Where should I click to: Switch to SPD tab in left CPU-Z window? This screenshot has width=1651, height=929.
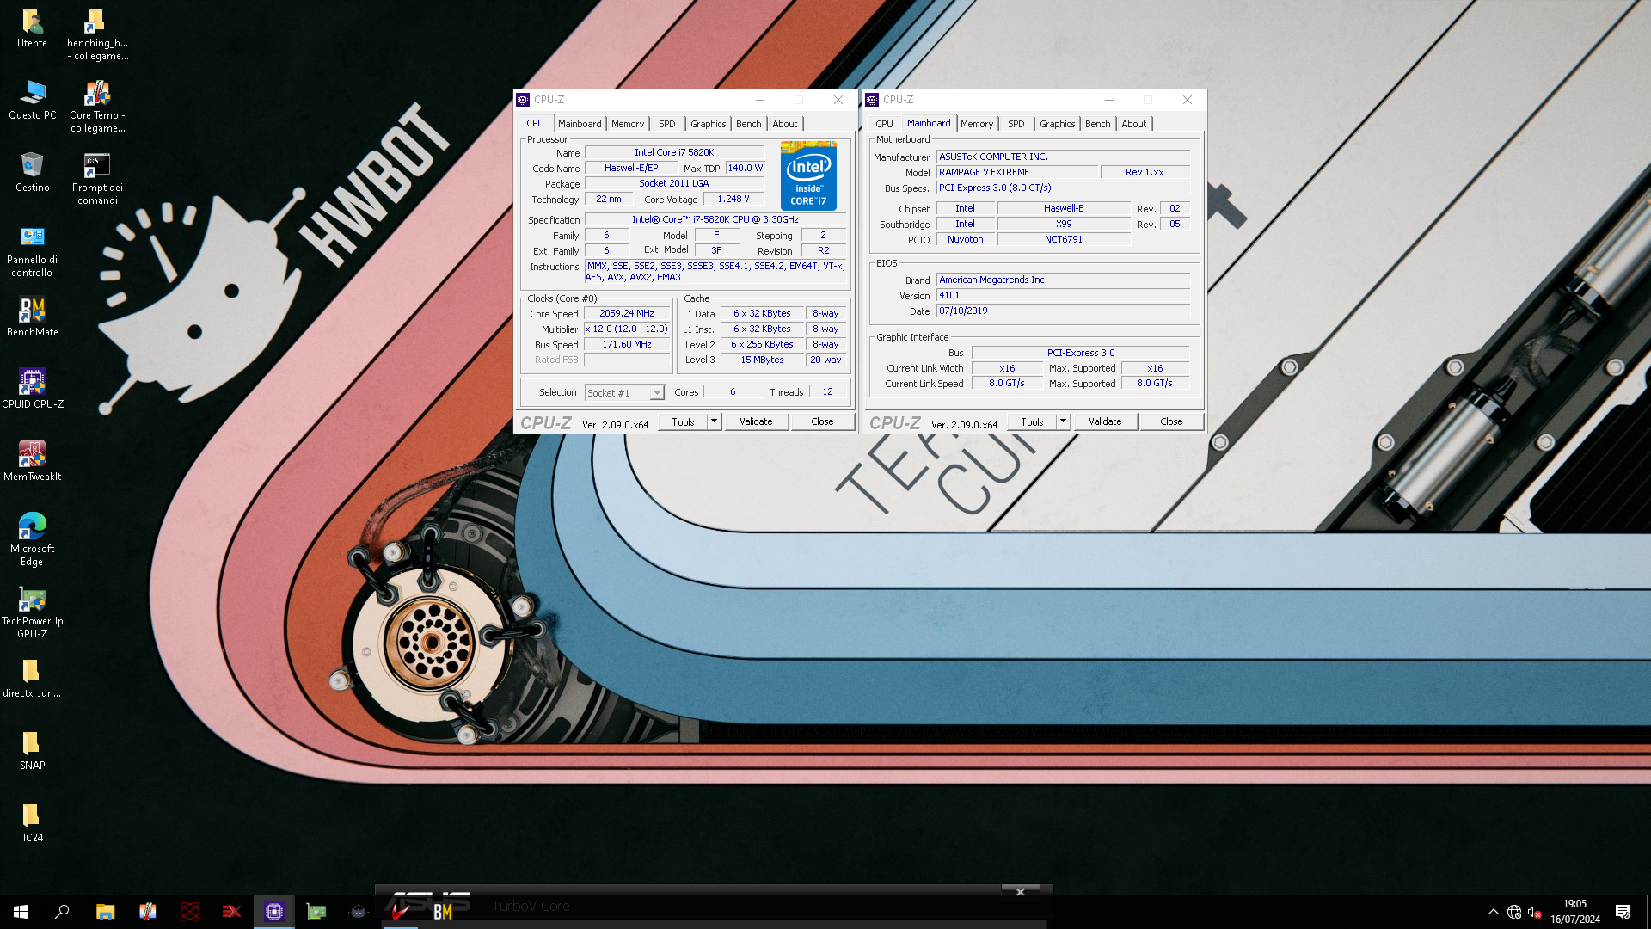667,124
